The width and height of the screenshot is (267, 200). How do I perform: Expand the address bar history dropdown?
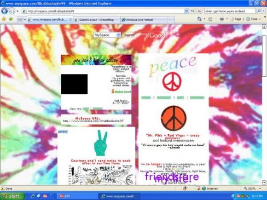click(186, 11)
